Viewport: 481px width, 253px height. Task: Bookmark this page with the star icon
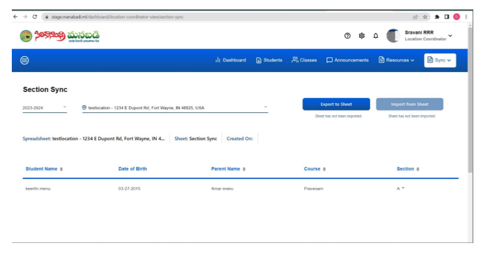tap(425, 17)
